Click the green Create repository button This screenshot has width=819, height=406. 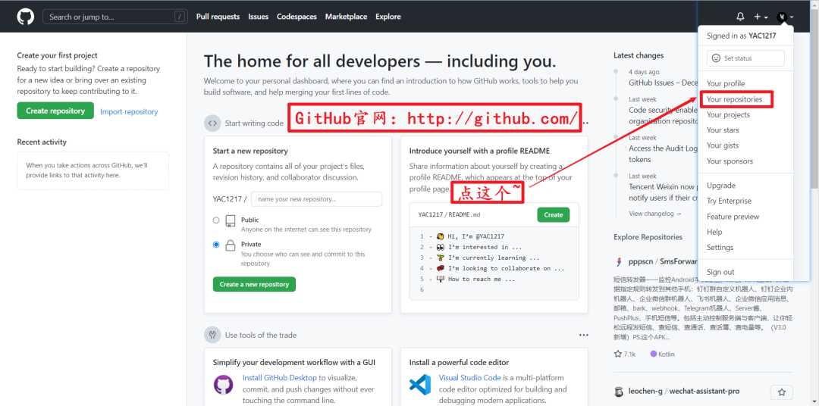pos(55,111)
